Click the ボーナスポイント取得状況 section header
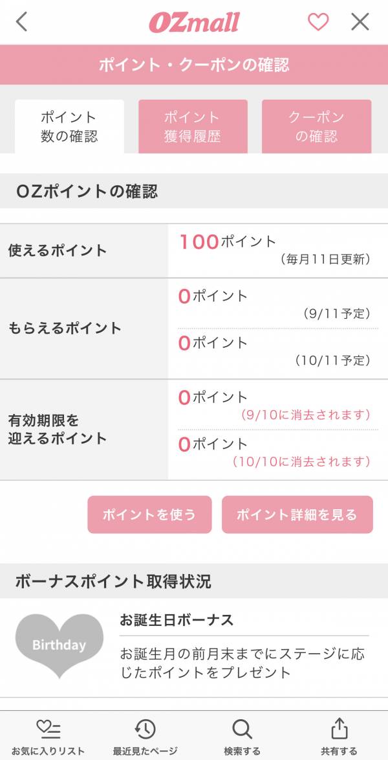Screen dimensions: 388x760 (113, 581)
